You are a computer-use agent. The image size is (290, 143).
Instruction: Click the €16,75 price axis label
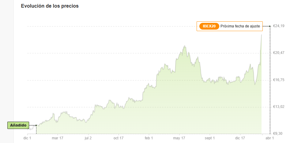(x=279, y=80)
